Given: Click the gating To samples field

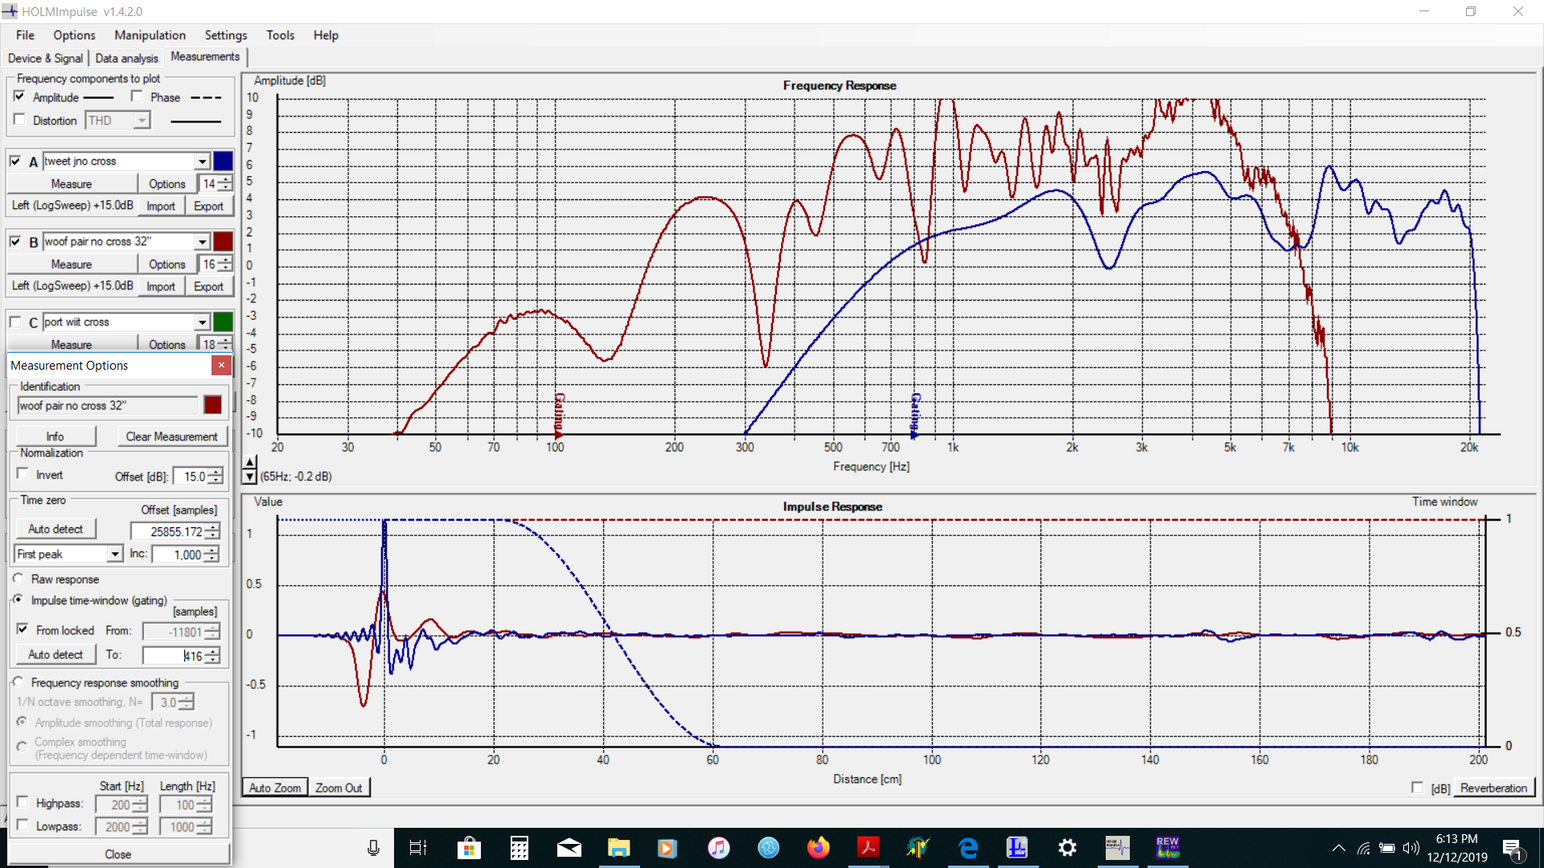Looking at the screenshot, I should click(x=174, y=656).
